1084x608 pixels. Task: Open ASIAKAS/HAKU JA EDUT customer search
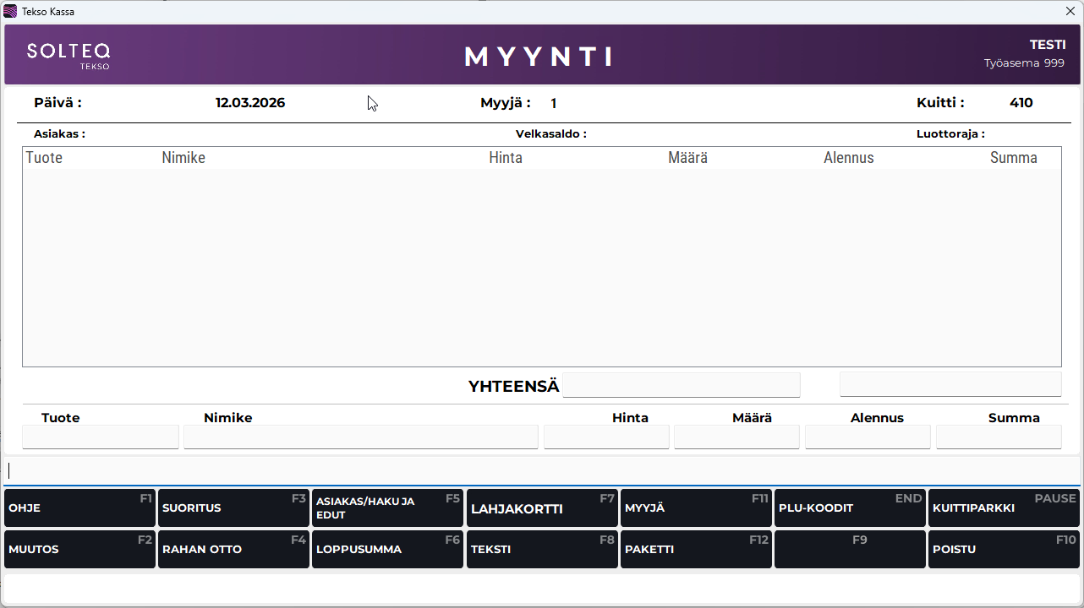[x=387, y=508]
